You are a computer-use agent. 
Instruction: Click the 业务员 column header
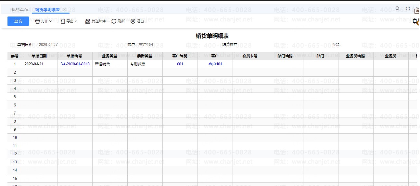[390, 56]
